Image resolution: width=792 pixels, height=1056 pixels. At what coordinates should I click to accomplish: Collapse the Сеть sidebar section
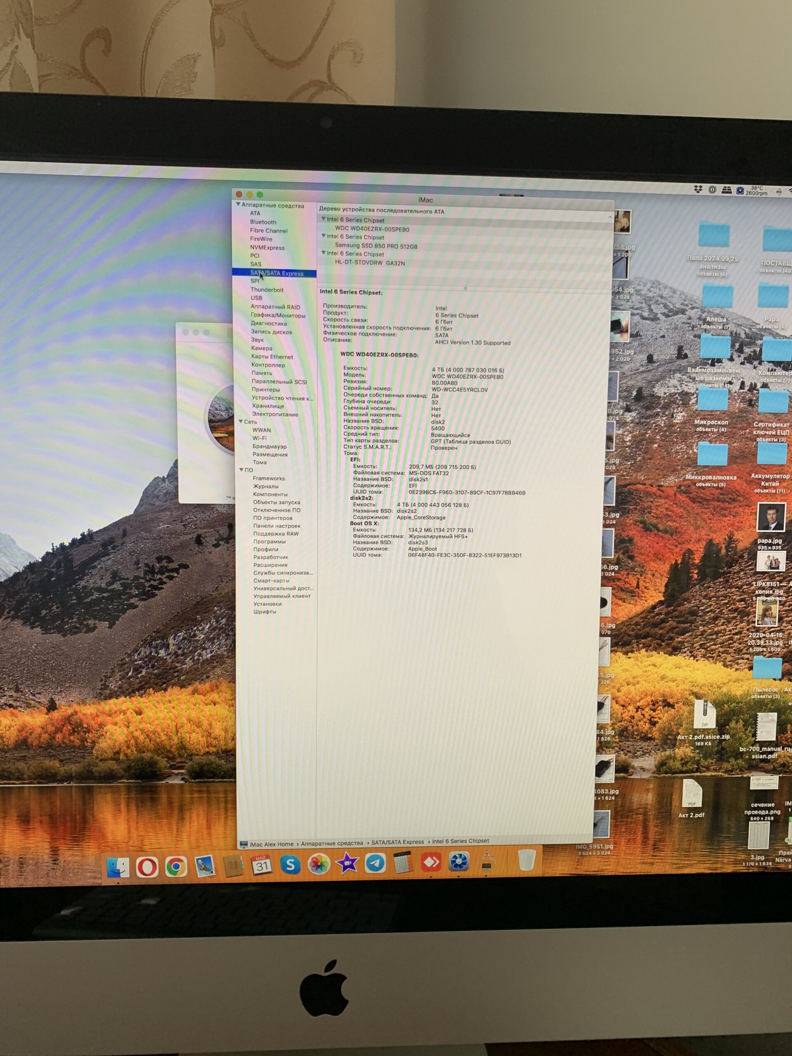(x=240, y=421)
